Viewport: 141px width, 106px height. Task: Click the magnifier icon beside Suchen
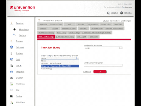tap(14, 35)
